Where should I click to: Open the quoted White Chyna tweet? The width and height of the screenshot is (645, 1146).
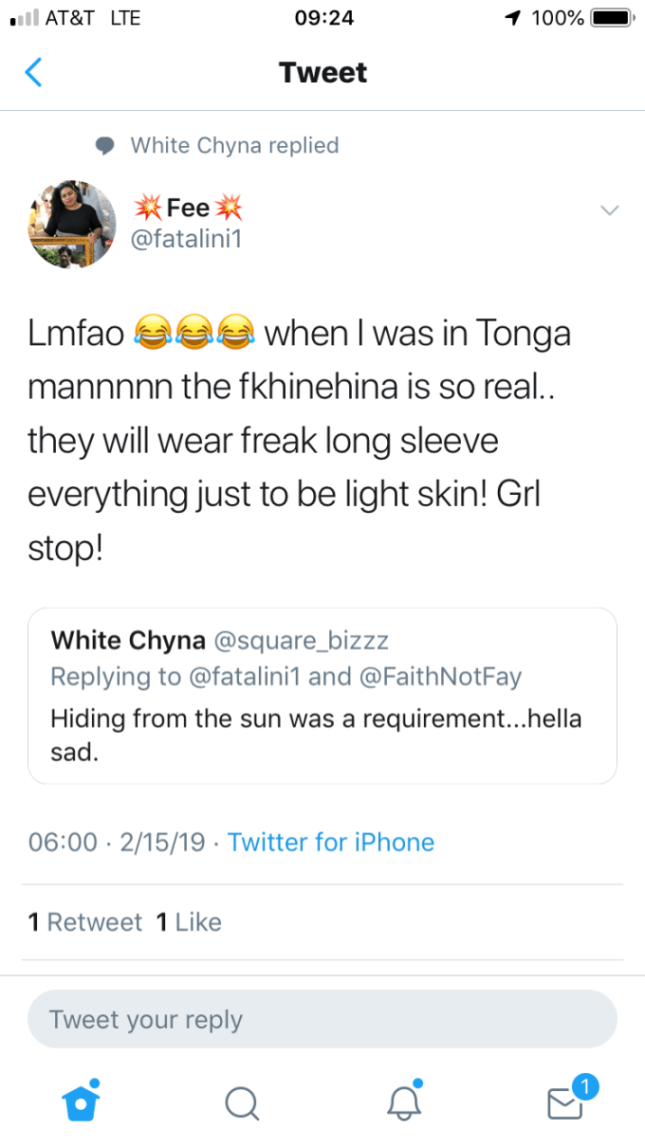click(x=322, y=696)
